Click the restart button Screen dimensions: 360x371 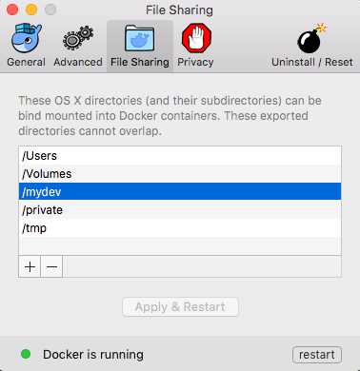point(317,355)
